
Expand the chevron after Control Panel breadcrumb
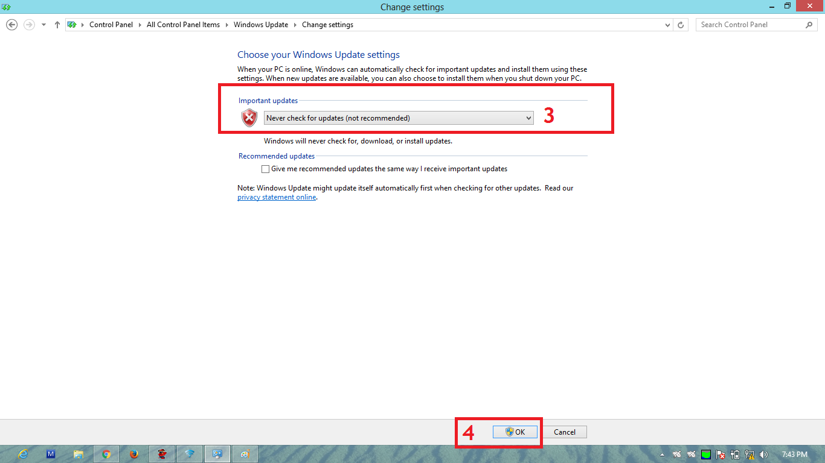[140, 25]
